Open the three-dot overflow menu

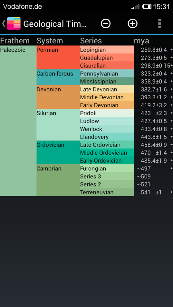(159, 23)
